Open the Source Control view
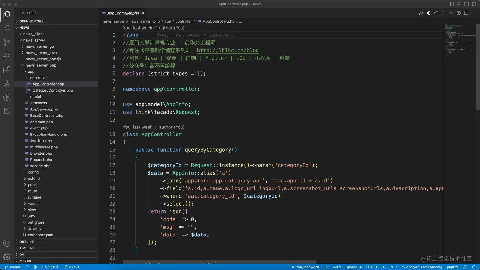 click(7, 42)
